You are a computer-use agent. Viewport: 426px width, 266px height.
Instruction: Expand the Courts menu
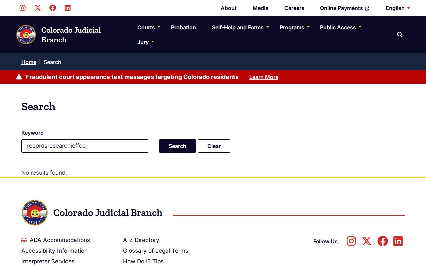(x=149, y=27)
